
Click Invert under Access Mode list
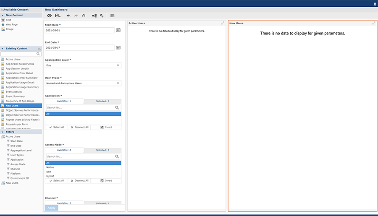pos(106,181)
